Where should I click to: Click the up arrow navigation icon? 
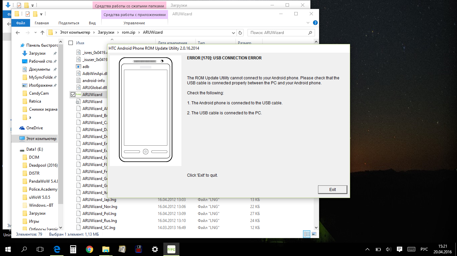[x=42, y=33]
